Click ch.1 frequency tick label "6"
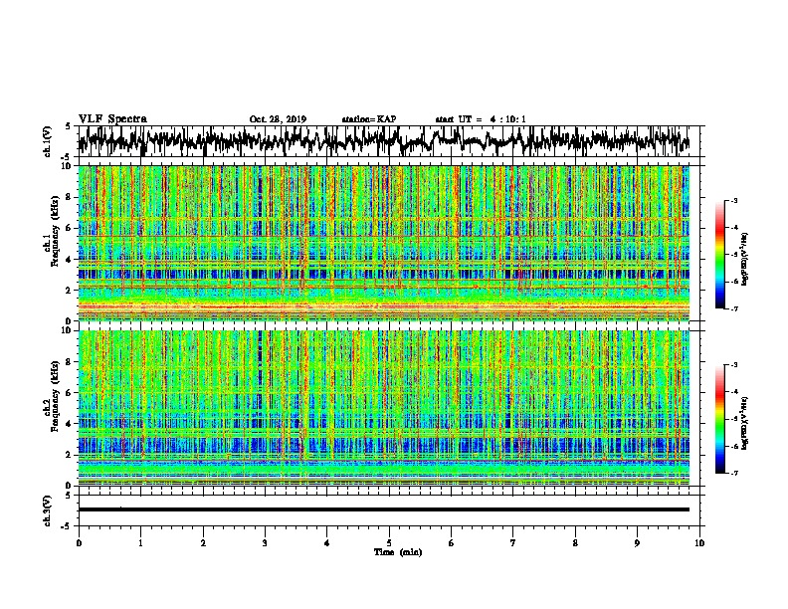The image size is (788, 609). click(69, 228)
